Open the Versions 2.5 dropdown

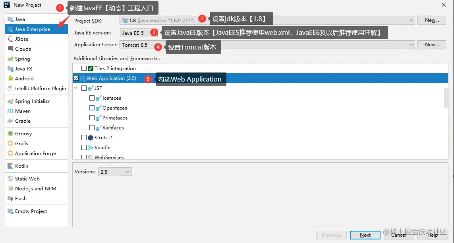(115, 172)
